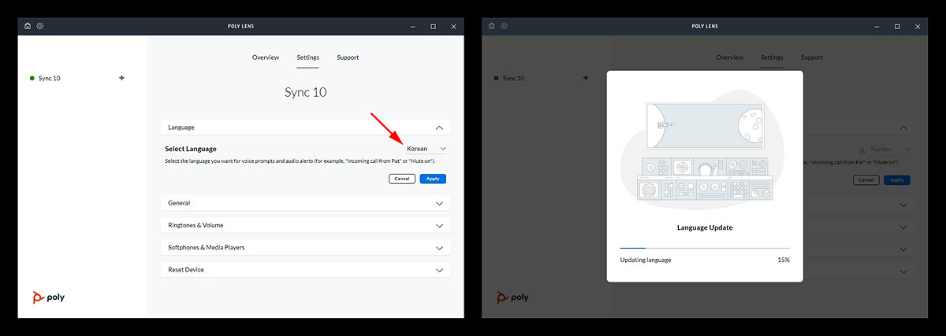Open Support tab in left window
Image resolution: width=946 pixels, height=336 pixels.
click(348, 57)
